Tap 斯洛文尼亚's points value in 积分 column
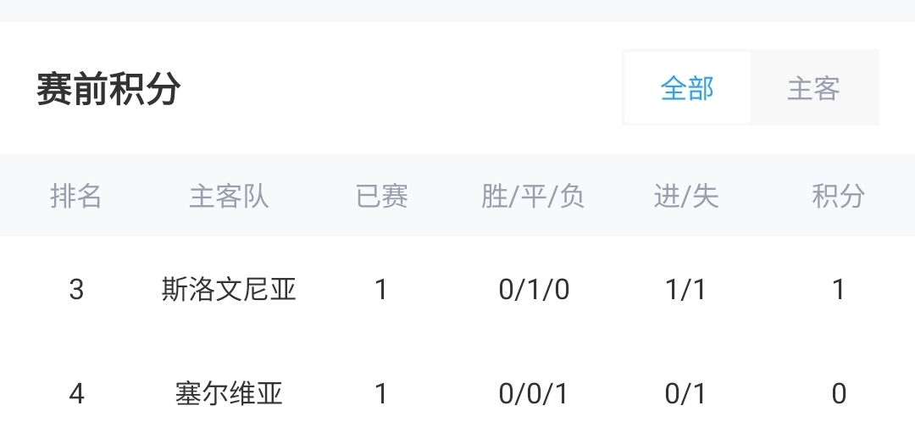Viewport: 915px width, 439px height. pyautogui.click(x=839, y=290)
